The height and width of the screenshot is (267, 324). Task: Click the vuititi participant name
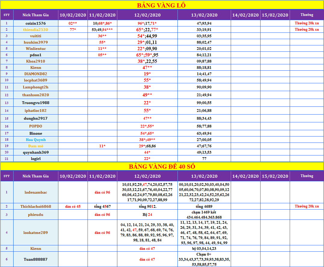point(35,36)
